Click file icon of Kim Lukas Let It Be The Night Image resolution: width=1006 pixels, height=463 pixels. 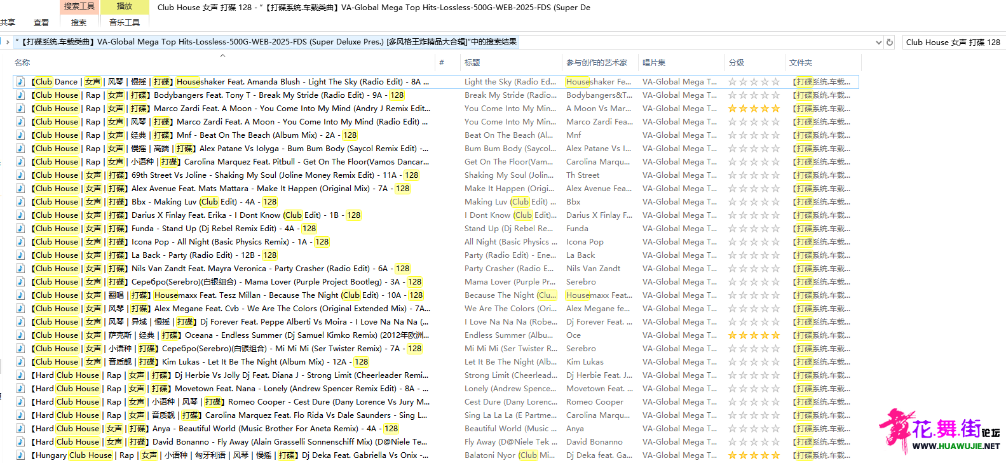pyautogui.click(x=21, y=362)
